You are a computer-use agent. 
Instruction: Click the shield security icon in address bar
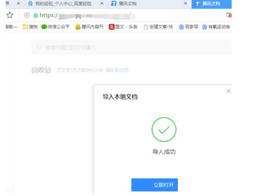click(x=27, y=15)
